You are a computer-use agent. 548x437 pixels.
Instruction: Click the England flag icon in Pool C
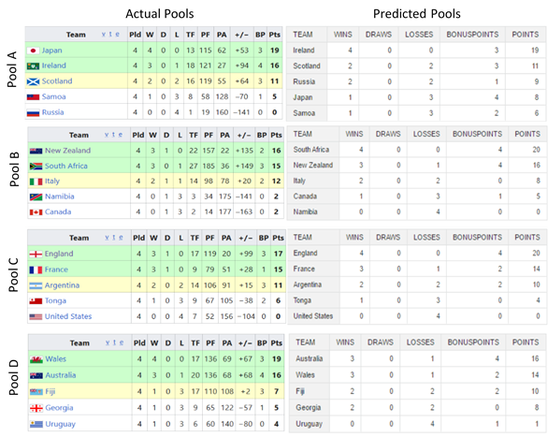36,255
